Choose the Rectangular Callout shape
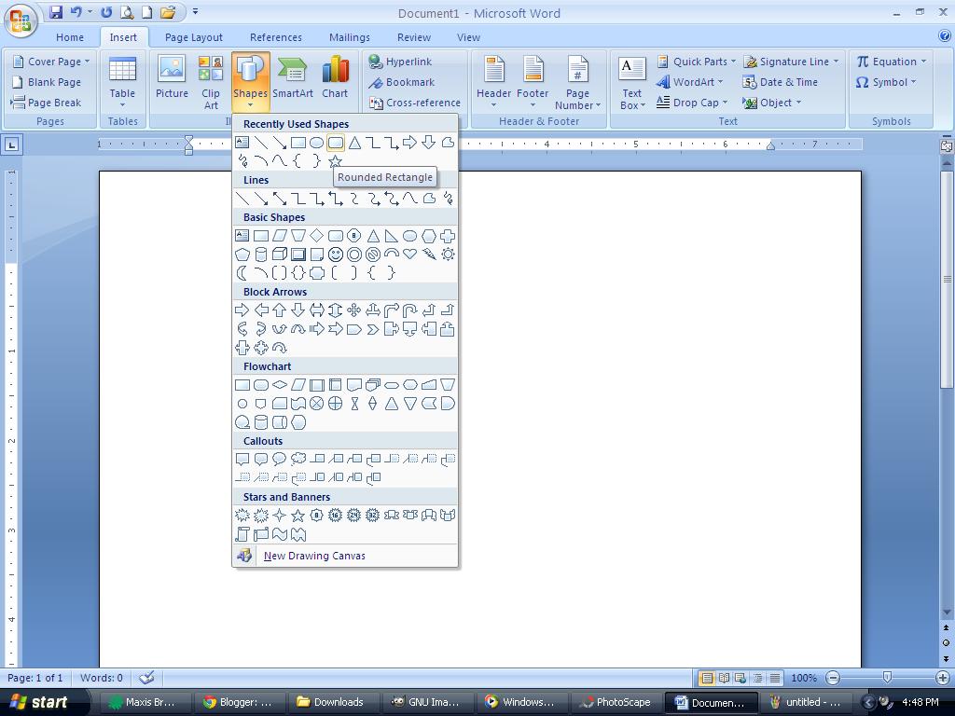Screen dimensions: 955x716 coord(242,459)
